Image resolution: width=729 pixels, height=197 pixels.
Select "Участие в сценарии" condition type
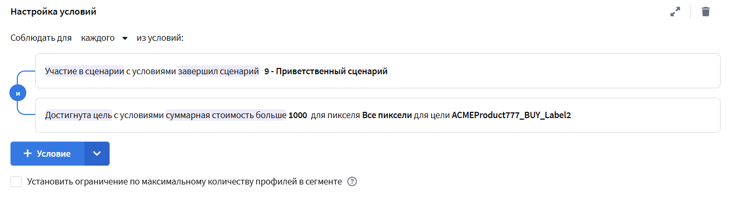[84, 71]
